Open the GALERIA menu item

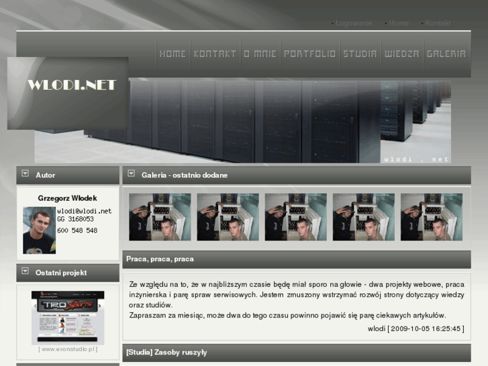click(446, 54)
